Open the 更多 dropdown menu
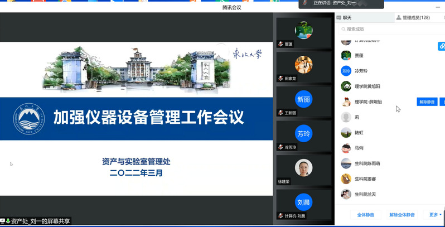 [x=435, y=215]
